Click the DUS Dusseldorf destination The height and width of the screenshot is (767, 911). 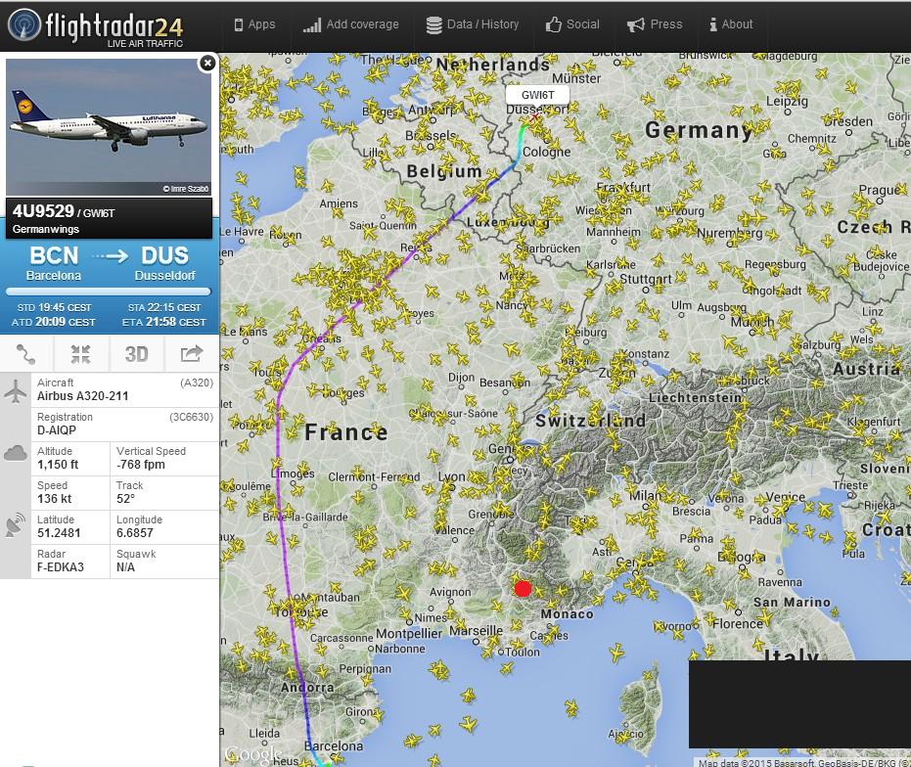pos(165,263)
